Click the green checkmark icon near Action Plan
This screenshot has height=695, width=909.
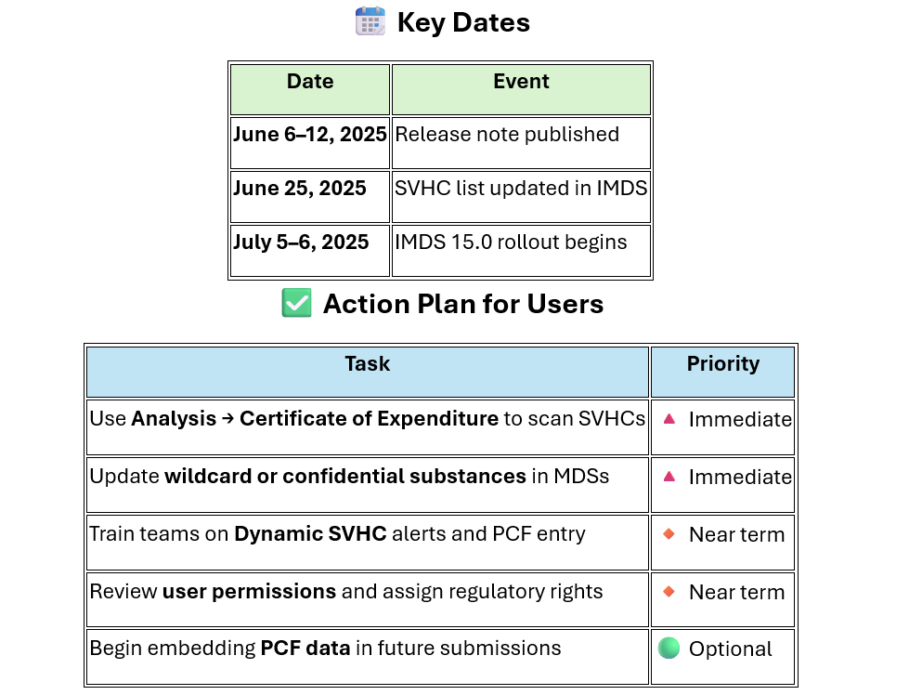tap(296, 303)
